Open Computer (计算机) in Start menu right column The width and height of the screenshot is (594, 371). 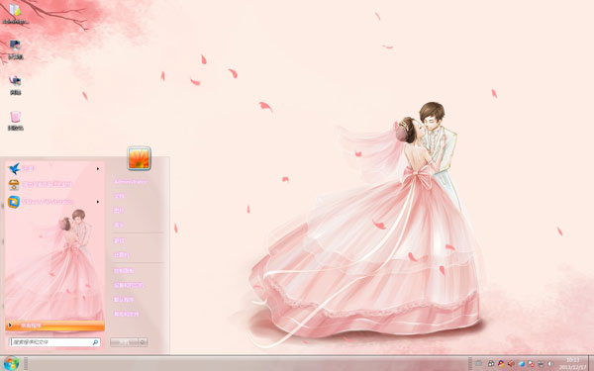point(121,255)
